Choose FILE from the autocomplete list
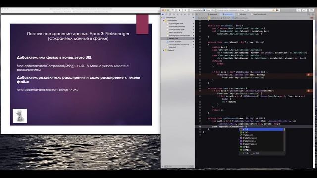 coord(261,129)
